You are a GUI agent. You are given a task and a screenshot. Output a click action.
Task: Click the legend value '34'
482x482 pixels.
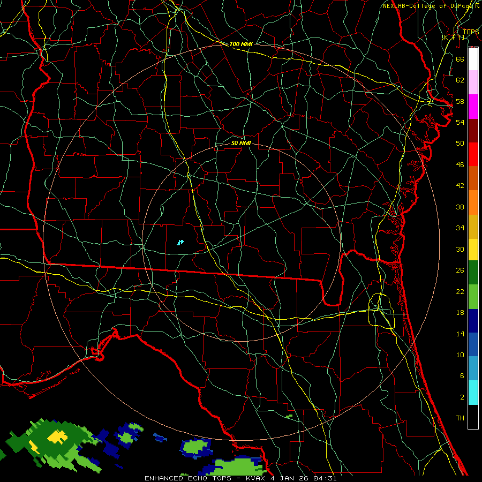click(460, 228)
